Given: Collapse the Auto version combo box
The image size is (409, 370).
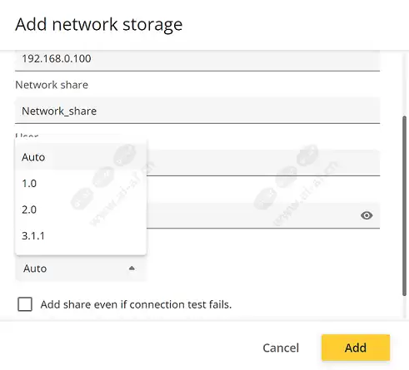Looking at the screenshot, I should 81,269.
